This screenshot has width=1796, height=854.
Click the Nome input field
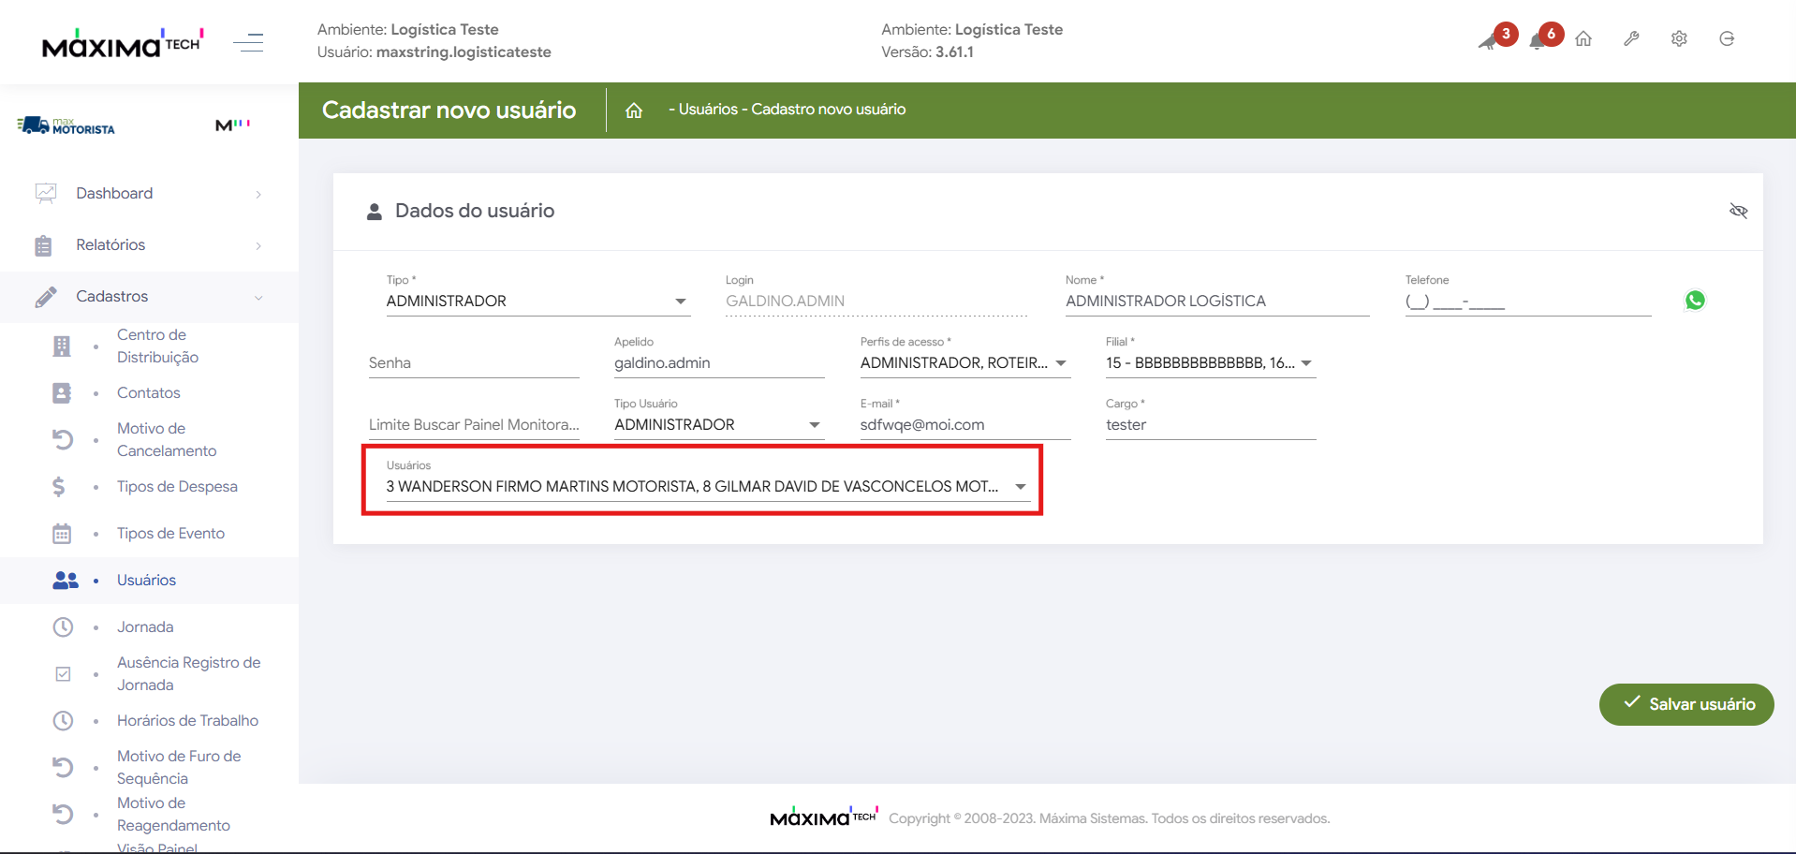click(1217, 302)
